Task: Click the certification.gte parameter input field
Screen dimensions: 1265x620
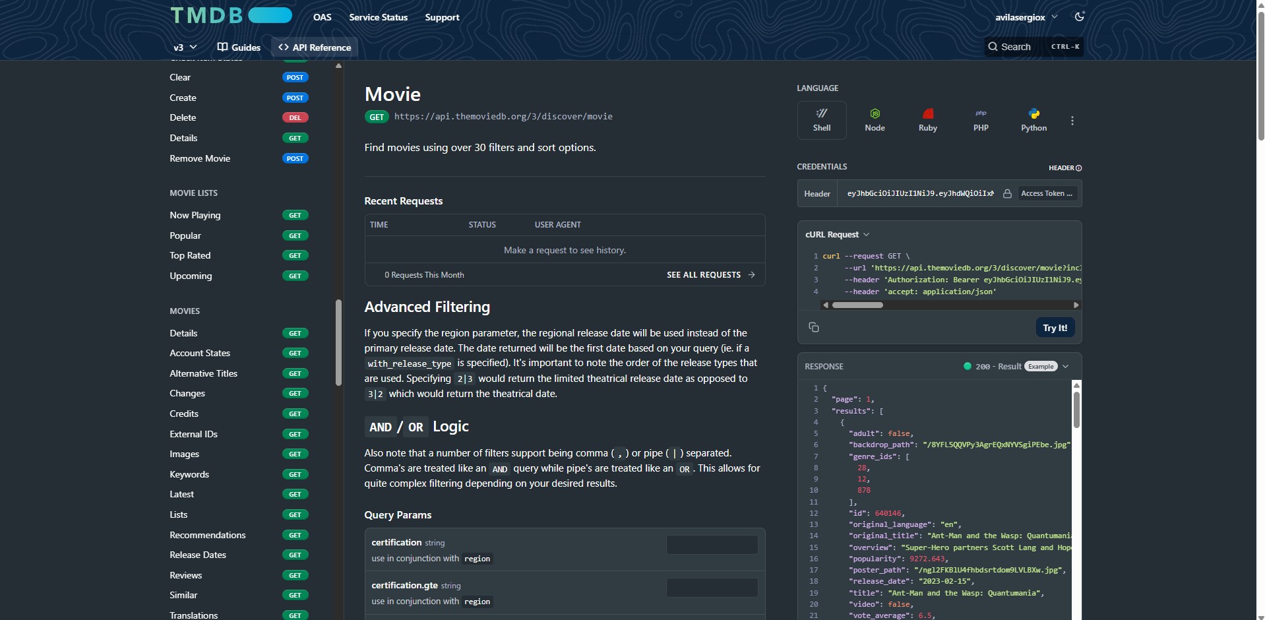Action: 712,588
